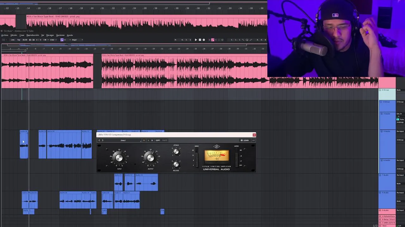The width and height of the screenshot is (405, 227).
Task: Toggle the In monitor button on 4 Audio
Action: click(398, 119)
